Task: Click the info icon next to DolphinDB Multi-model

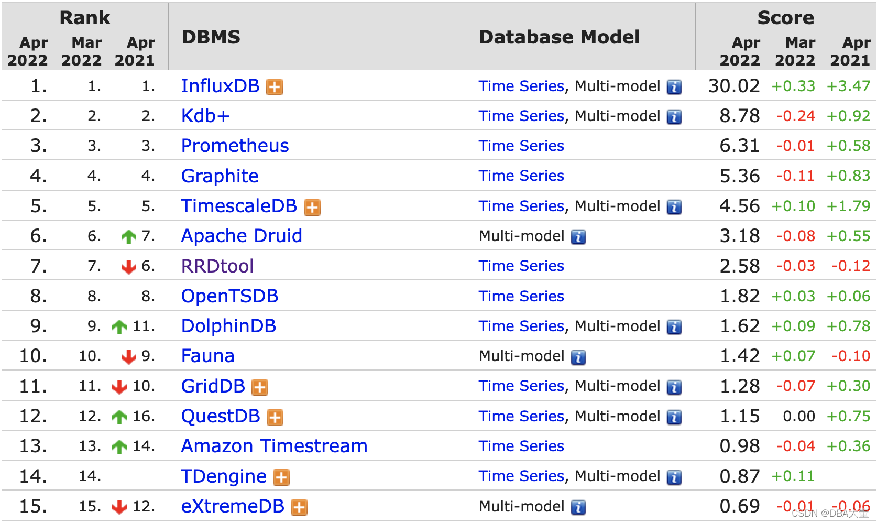Action: click(674, 326)
